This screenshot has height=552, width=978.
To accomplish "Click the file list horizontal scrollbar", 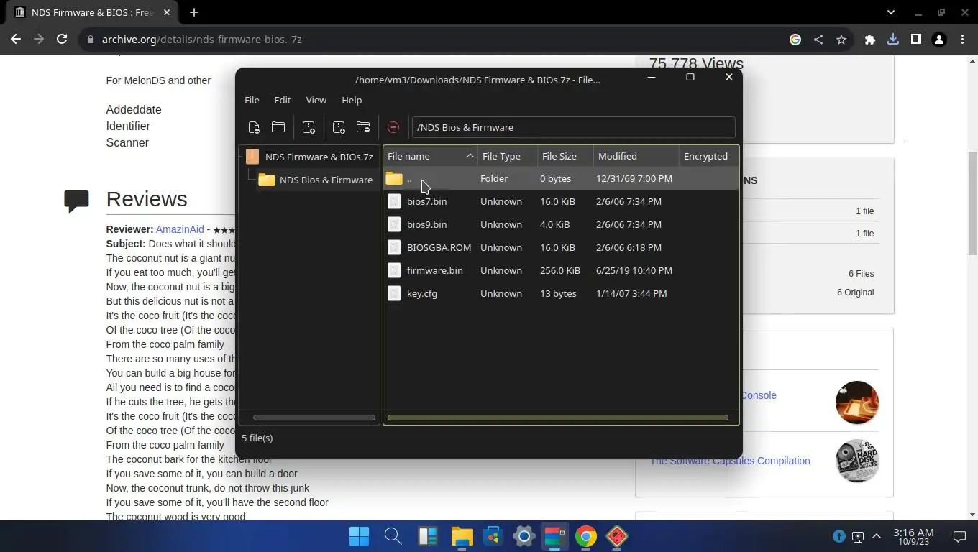I will coord(557,417).
